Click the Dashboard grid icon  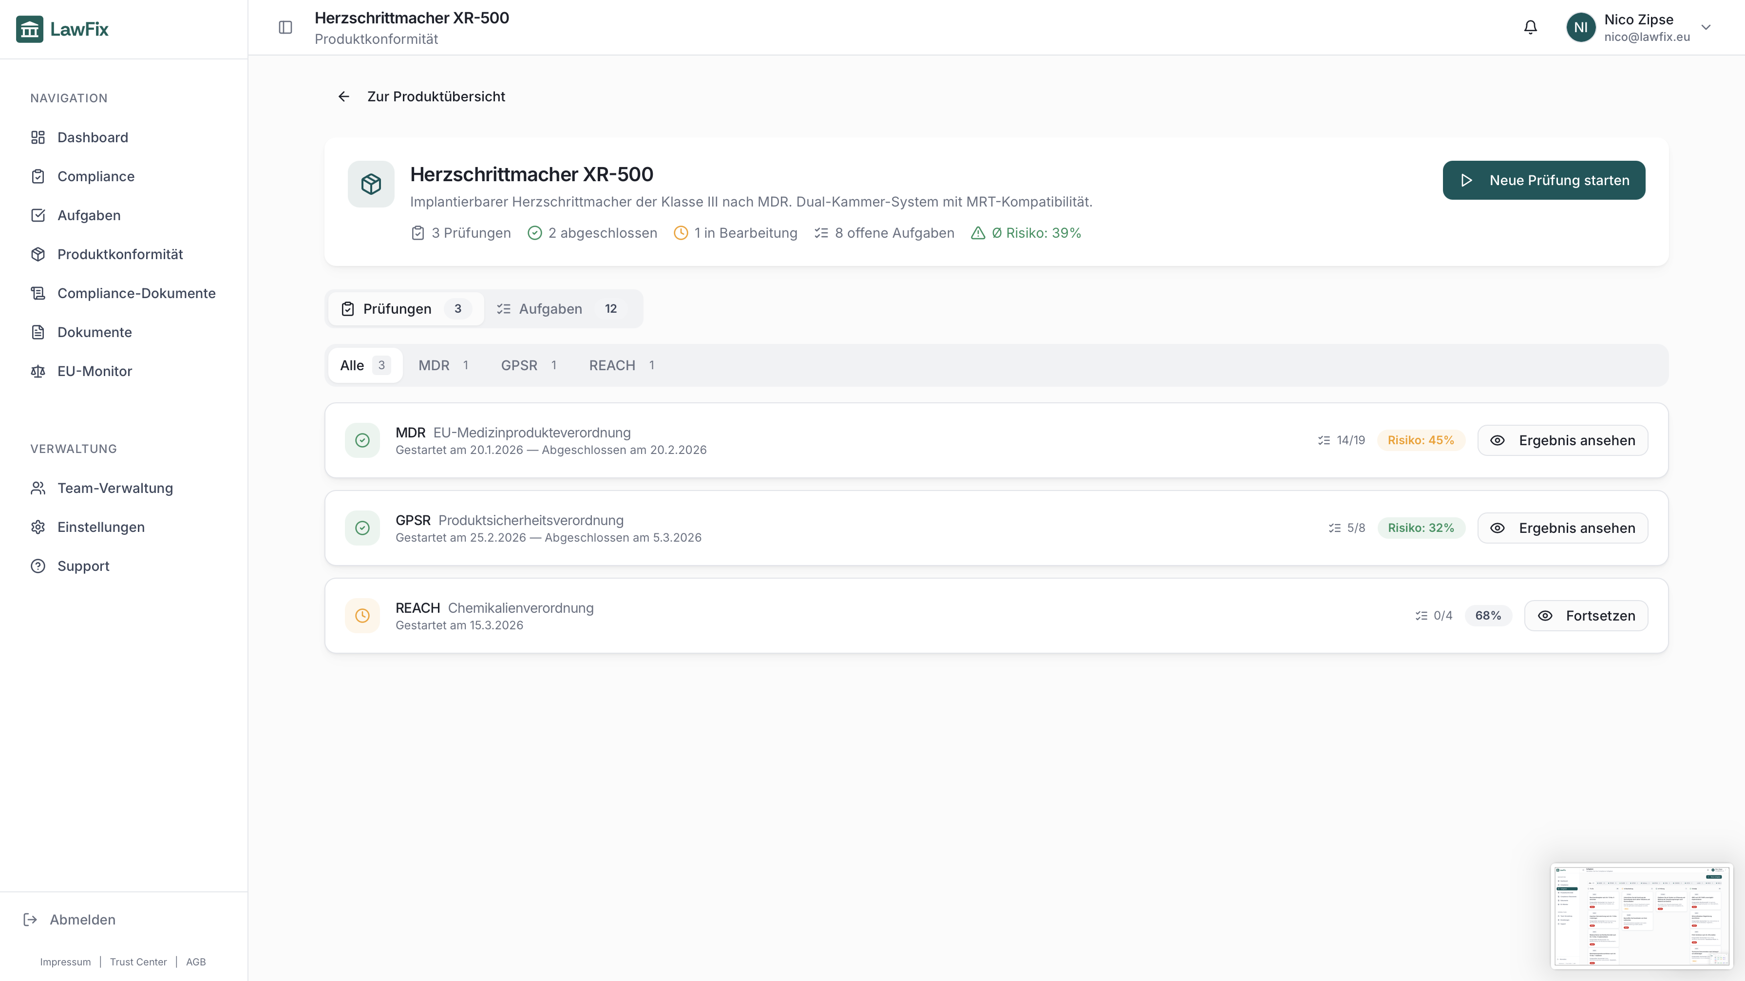coord(38,137)
